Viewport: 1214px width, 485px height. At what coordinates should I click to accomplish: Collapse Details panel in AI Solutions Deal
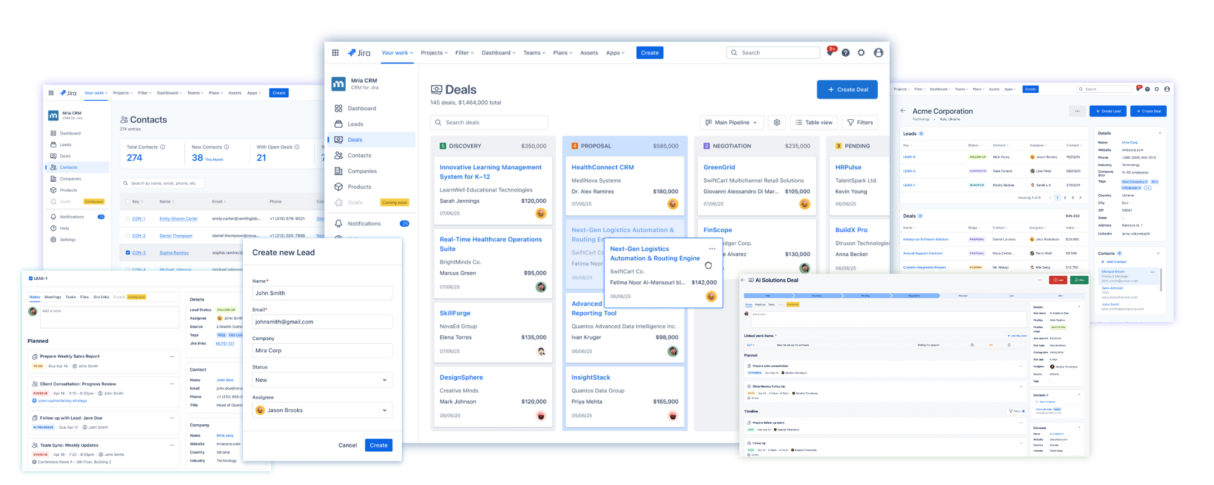pos(1079,307)
